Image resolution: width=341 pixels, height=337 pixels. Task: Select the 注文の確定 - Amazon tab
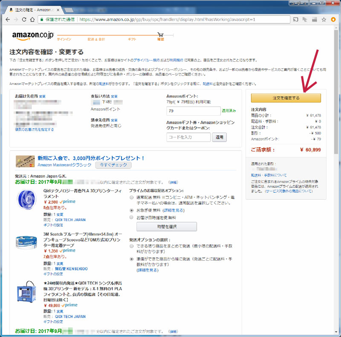click(x=34, y=10)
